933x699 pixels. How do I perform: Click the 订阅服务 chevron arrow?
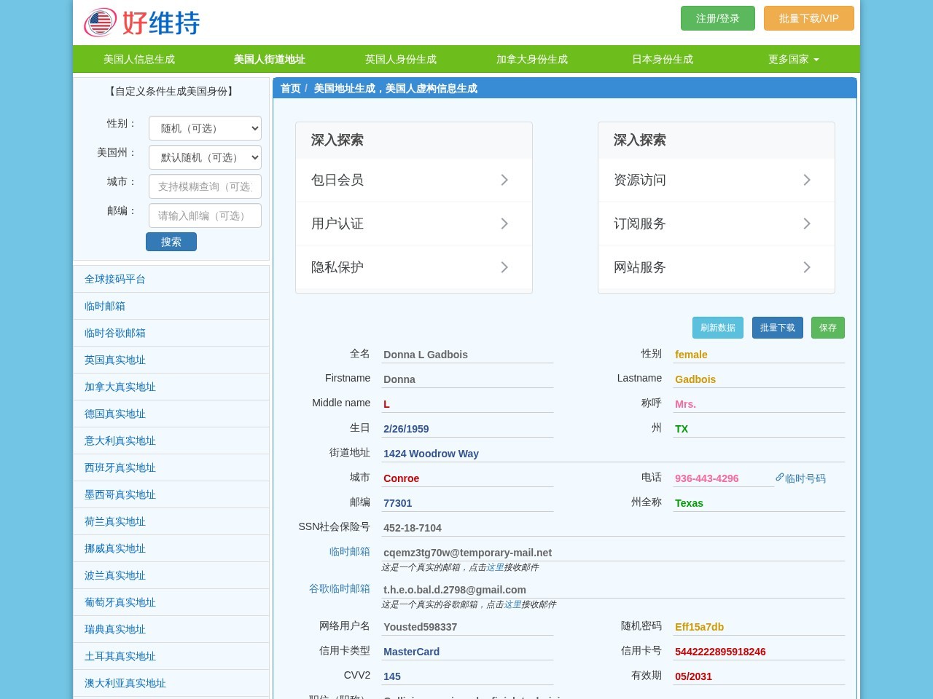click(807, 224)
